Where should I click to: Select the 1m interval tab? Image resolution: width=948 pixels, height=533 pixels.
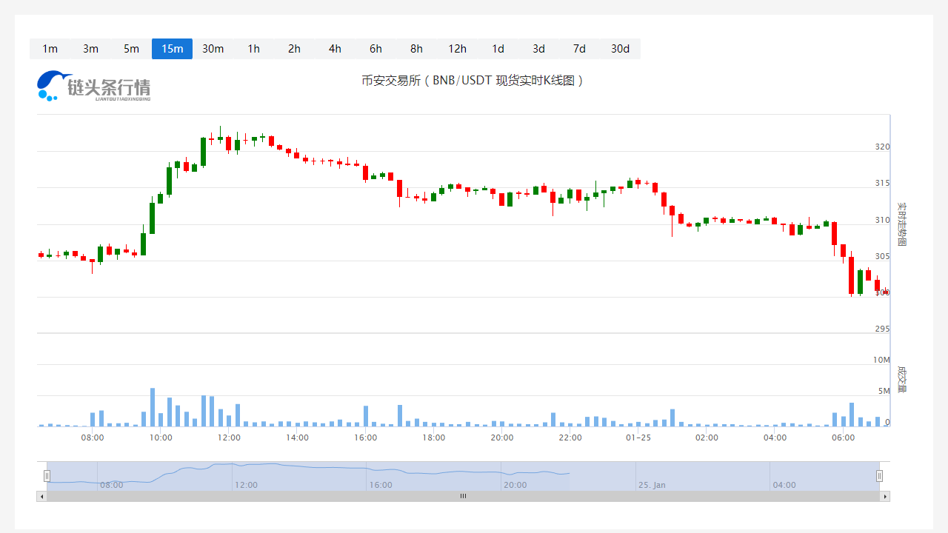(50, 49)
